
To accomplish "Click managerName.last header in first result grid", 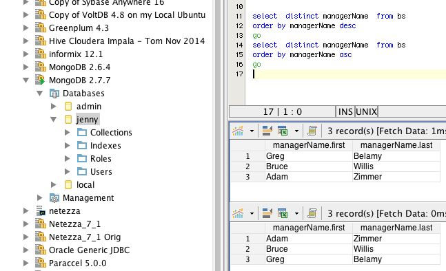I will tap(396, 145).
